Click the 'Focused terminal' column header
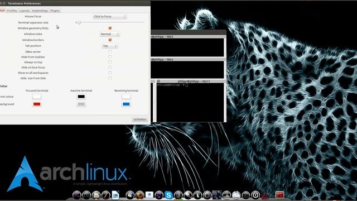Screen dimensions: 357x201 37,90
